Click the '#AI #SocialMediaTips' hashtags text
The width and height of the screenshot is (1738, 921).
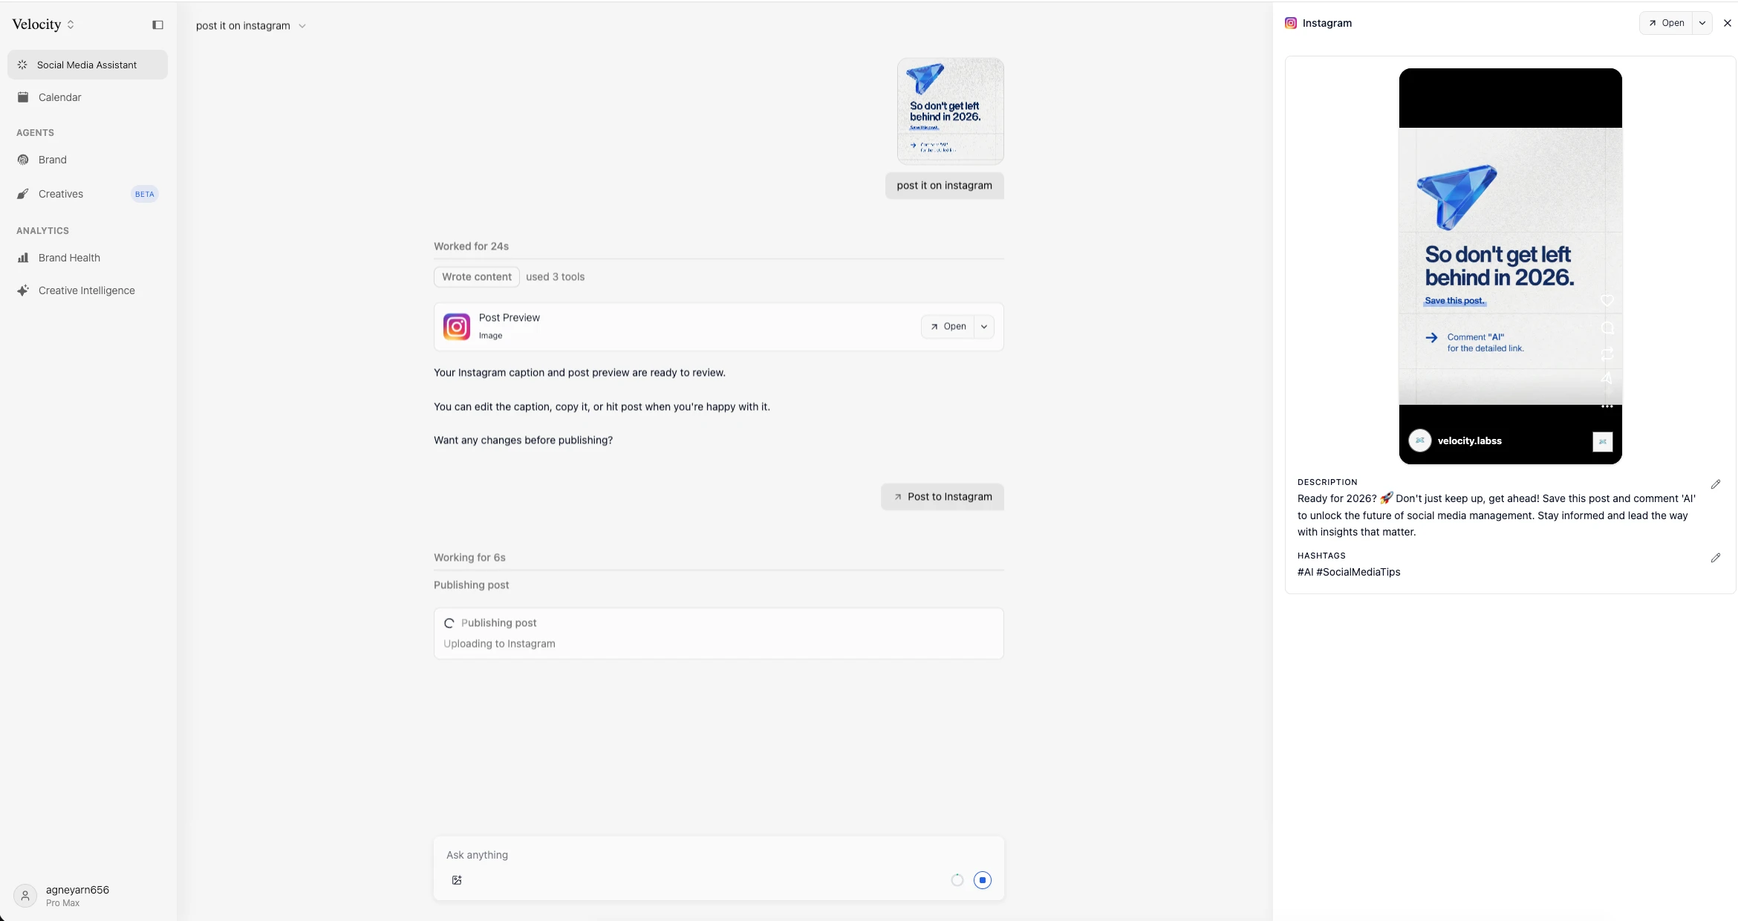[1349, 572]
